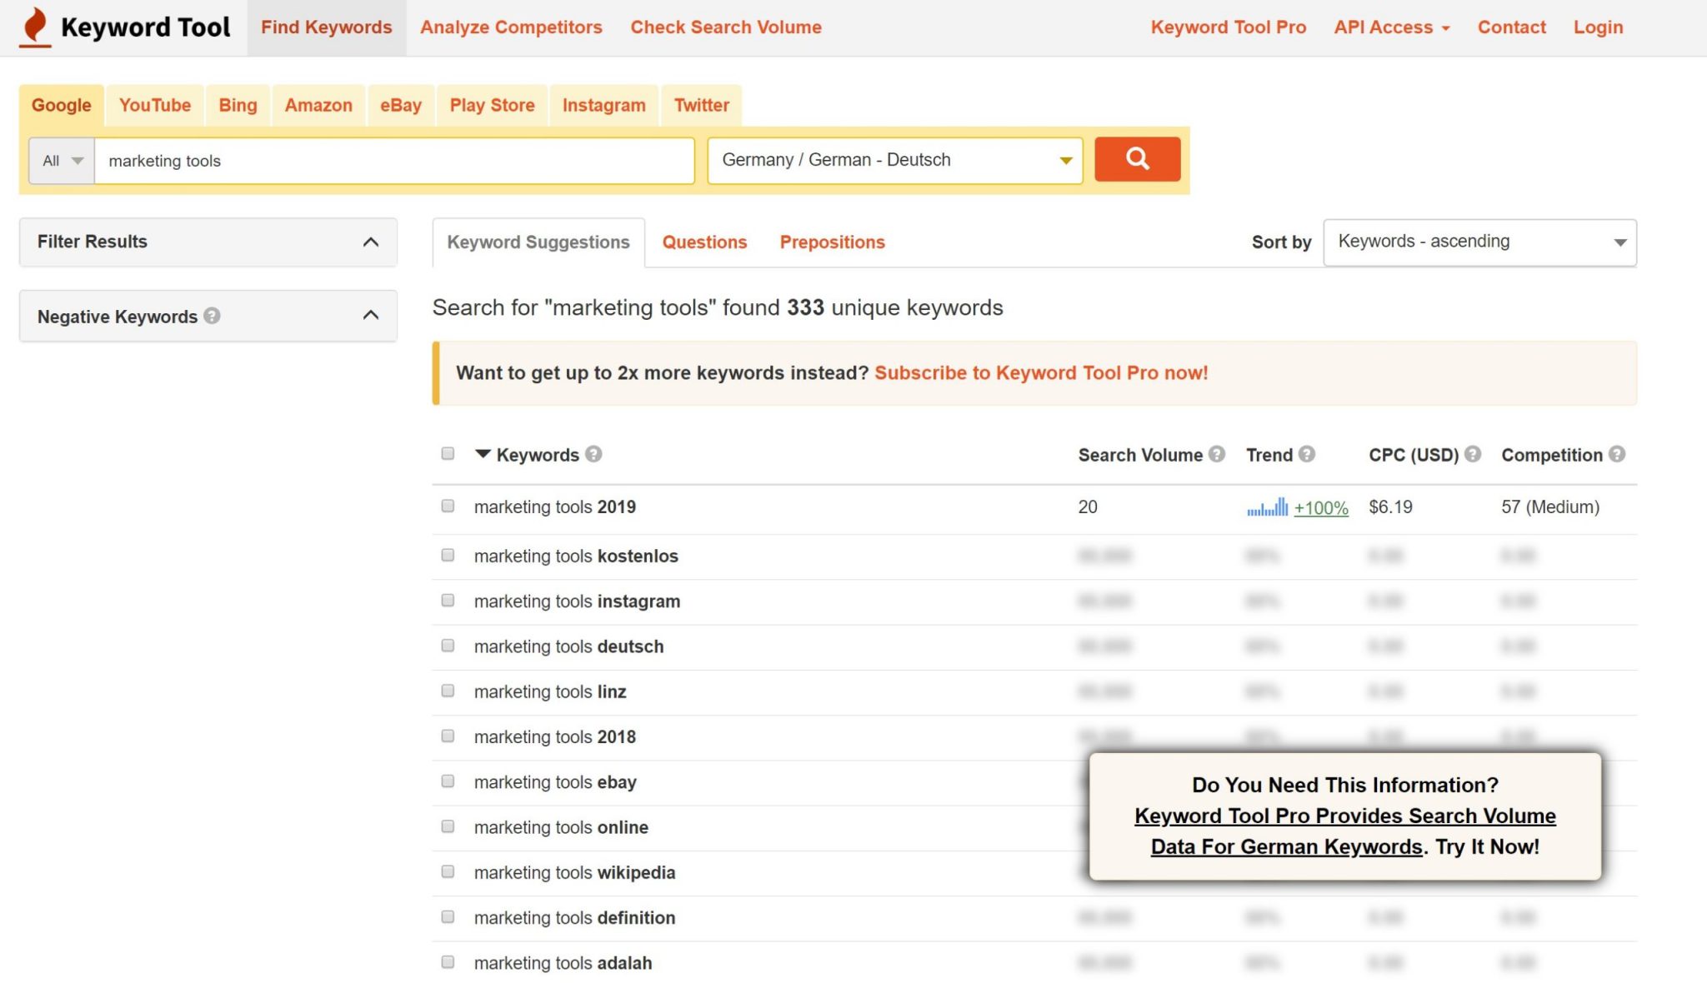Image resolution: width=1707 pixels, height=983 pixels.
Task: Open the Sort by dropdown
Action: point(1479,242)
